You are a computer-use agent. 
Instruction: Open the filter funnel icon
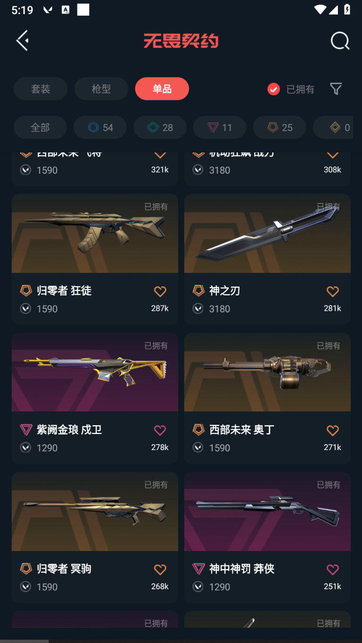click(x=336, y=89)
